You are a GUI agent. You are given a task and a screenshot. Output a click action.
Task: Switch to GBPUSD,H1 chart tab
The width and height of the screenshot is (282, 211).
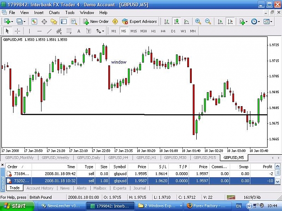(x=146, y=157)
